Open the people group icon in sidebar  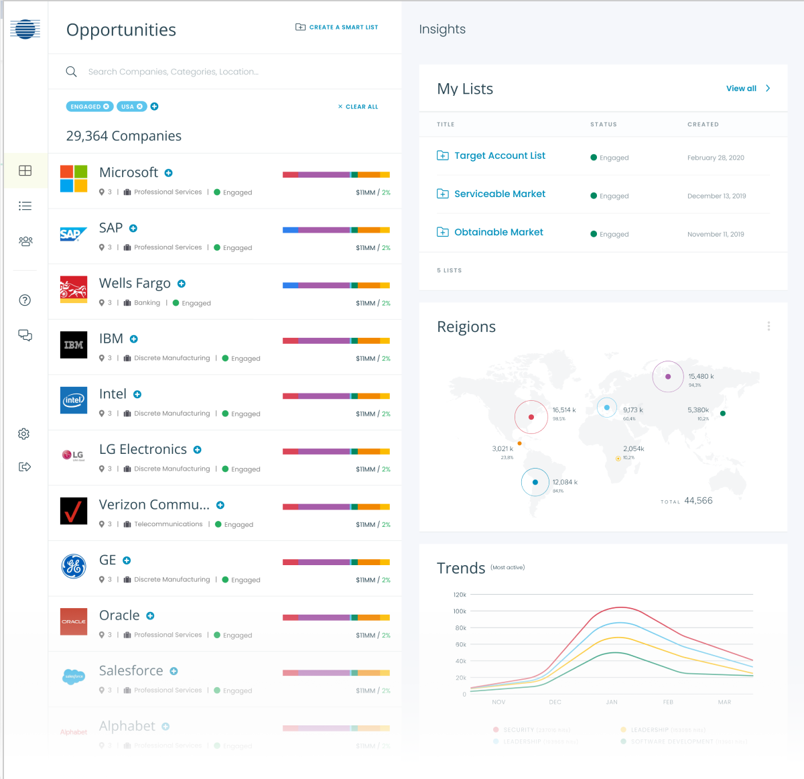pos(25,241)
